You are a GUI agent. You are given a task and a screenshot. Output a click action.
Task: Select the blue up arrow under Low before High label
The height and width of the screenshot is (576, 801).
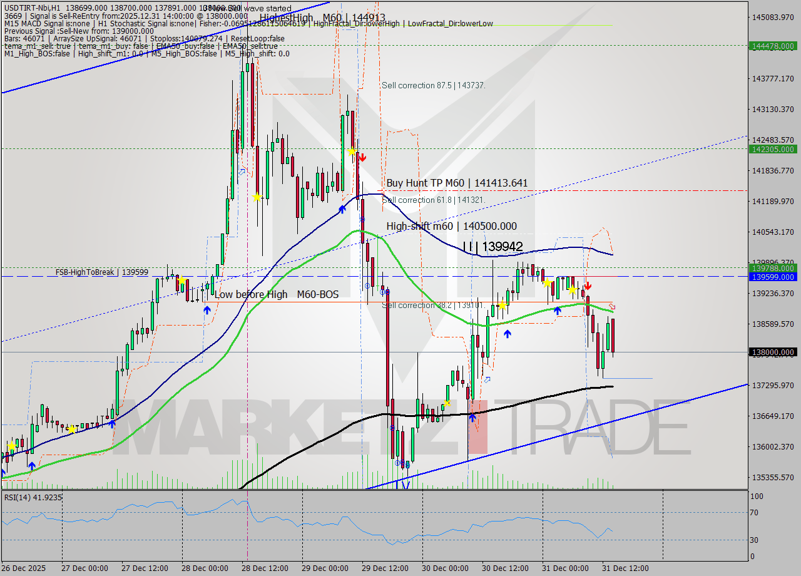tap(207, 309)
